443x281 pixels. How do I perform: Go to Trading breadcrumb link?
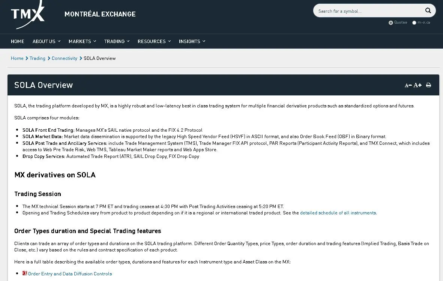point(37,58)
